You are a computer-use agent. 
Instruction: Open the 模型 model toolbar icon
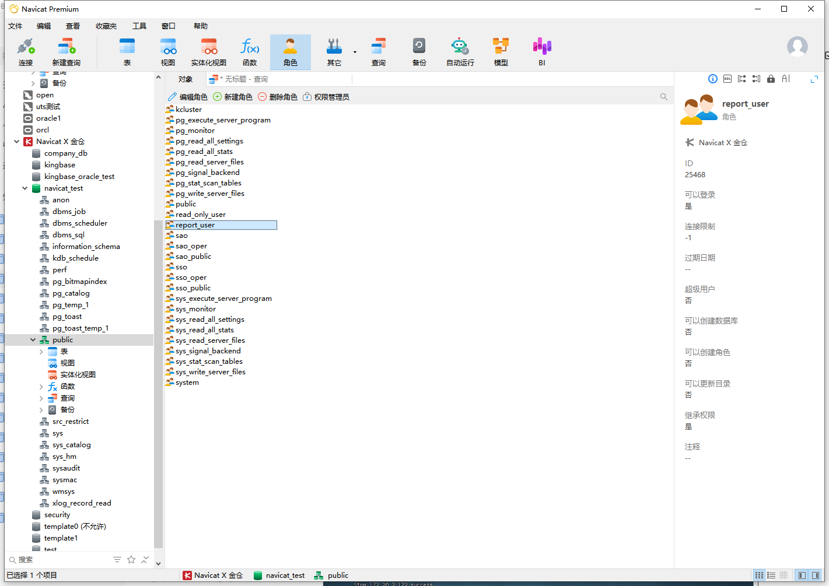click(x=501, y=52)
